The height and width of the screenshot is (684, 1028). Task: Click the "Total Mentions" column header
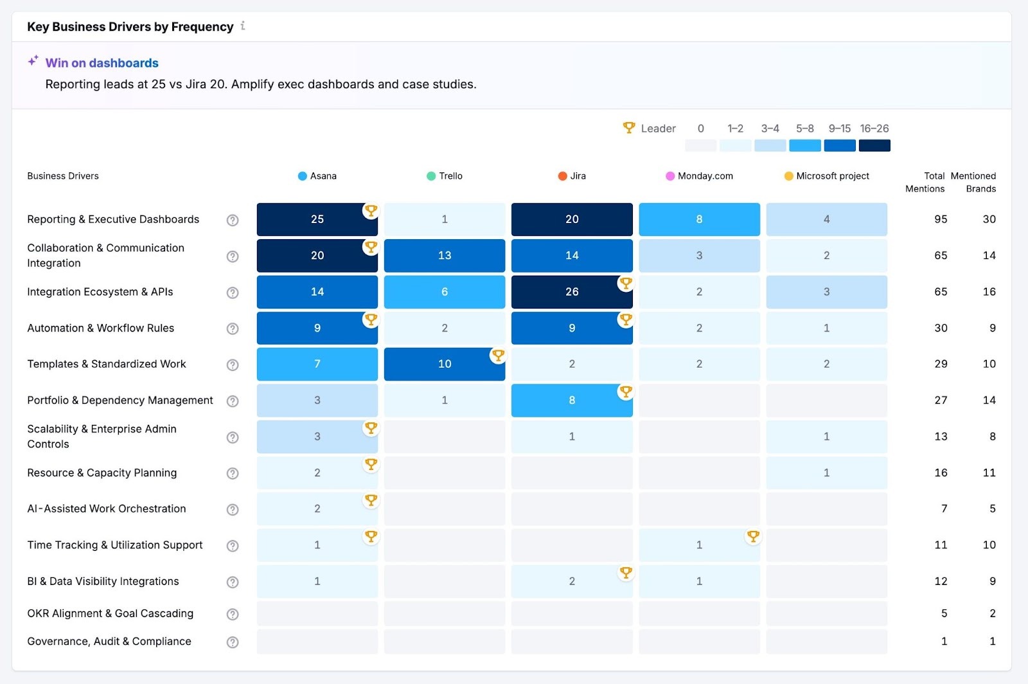tap(925, 183)
